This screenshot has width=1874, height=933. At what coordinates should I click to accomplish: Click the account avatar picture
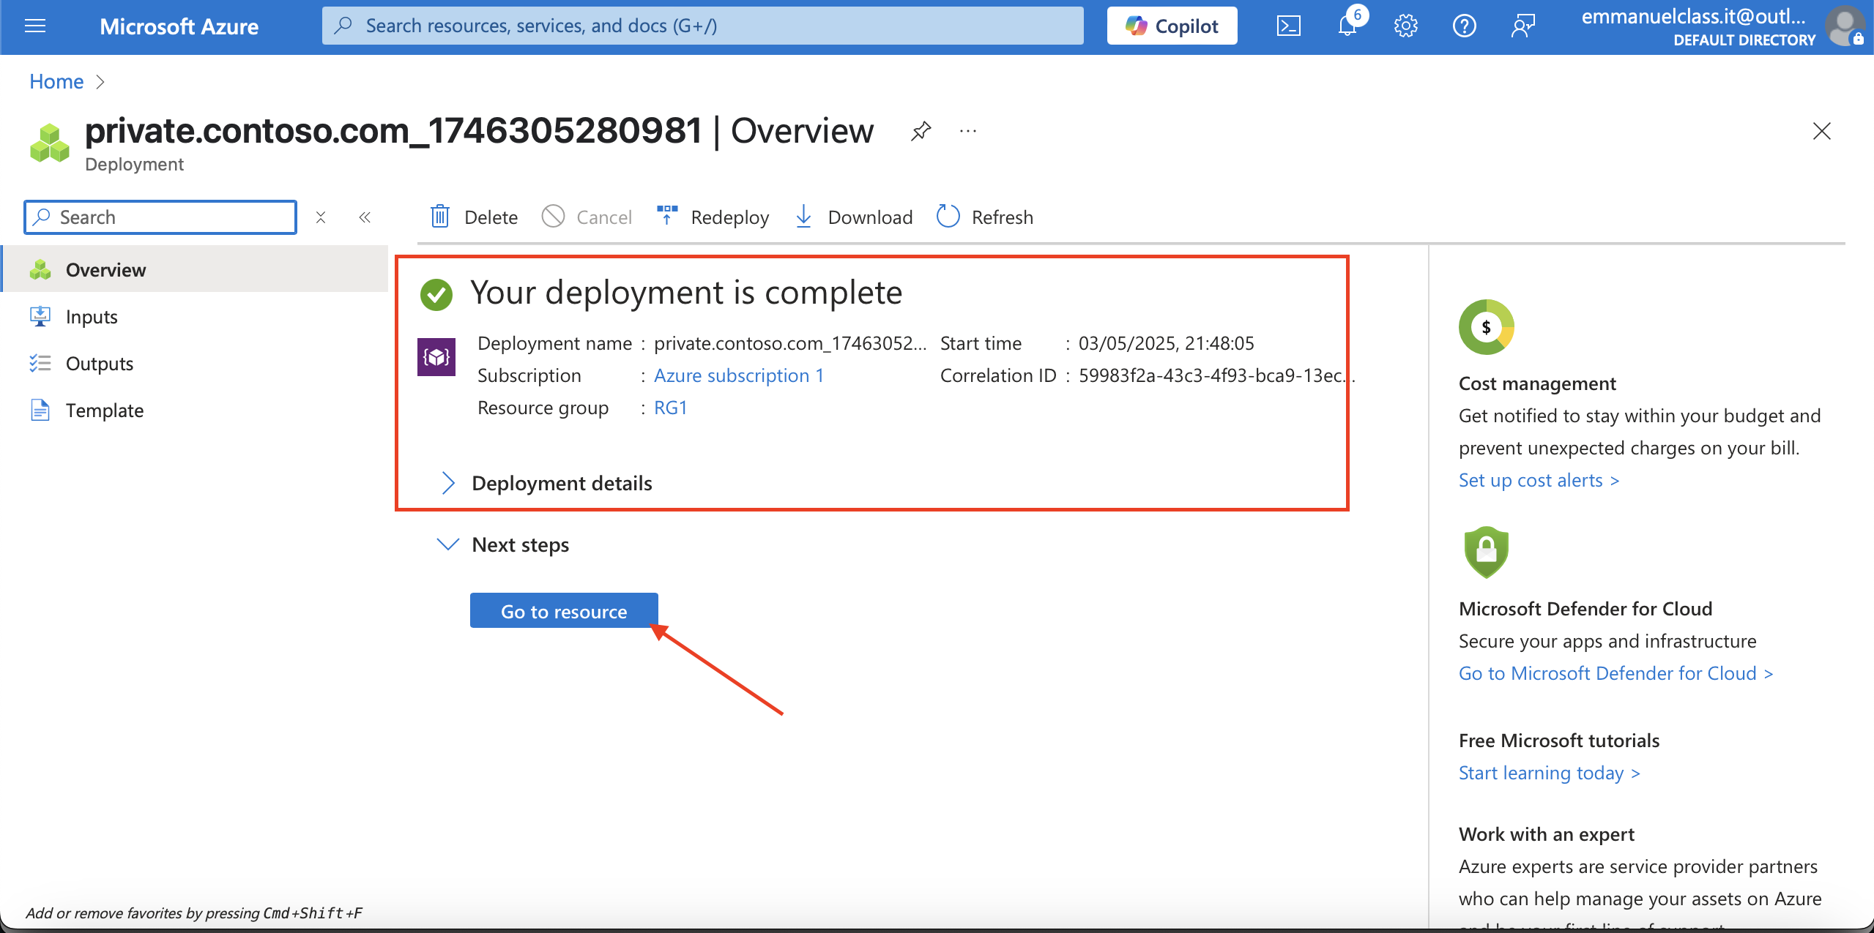(1845, 26)
